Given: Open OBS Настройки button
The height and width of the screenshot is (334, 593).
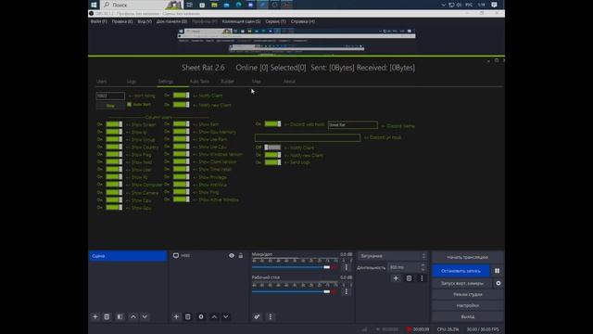Looking at the screenshot, I should [467, 305].
